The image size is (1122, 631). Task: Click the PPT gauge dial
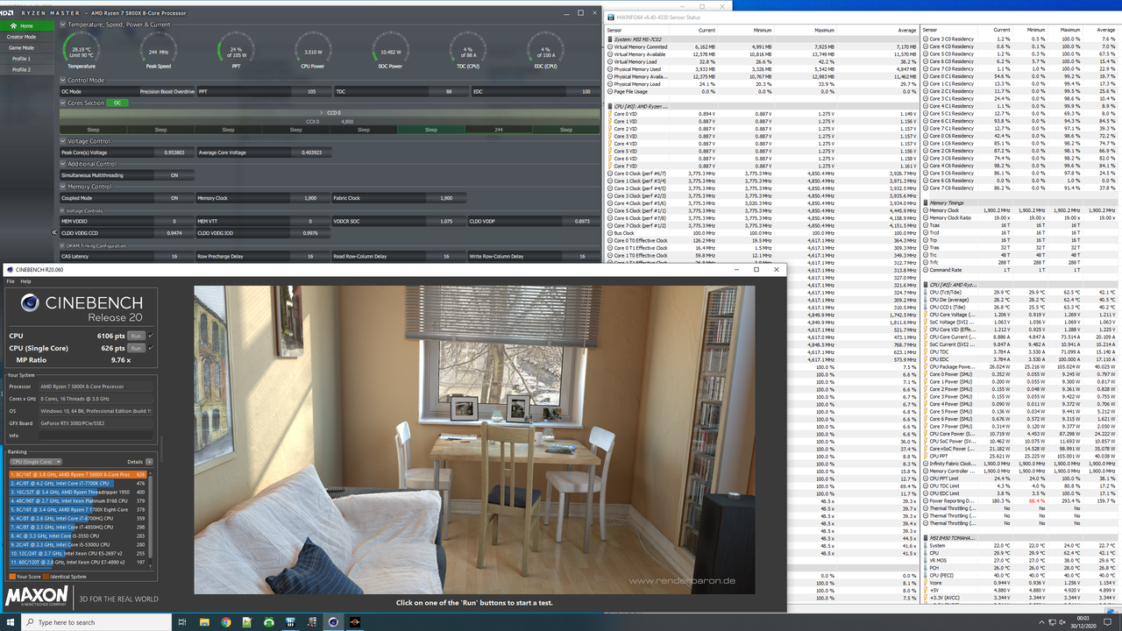(236, 50)
